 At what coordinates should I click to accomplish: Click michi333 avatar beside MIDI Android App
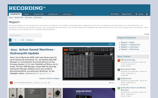[x=119, y=61]
